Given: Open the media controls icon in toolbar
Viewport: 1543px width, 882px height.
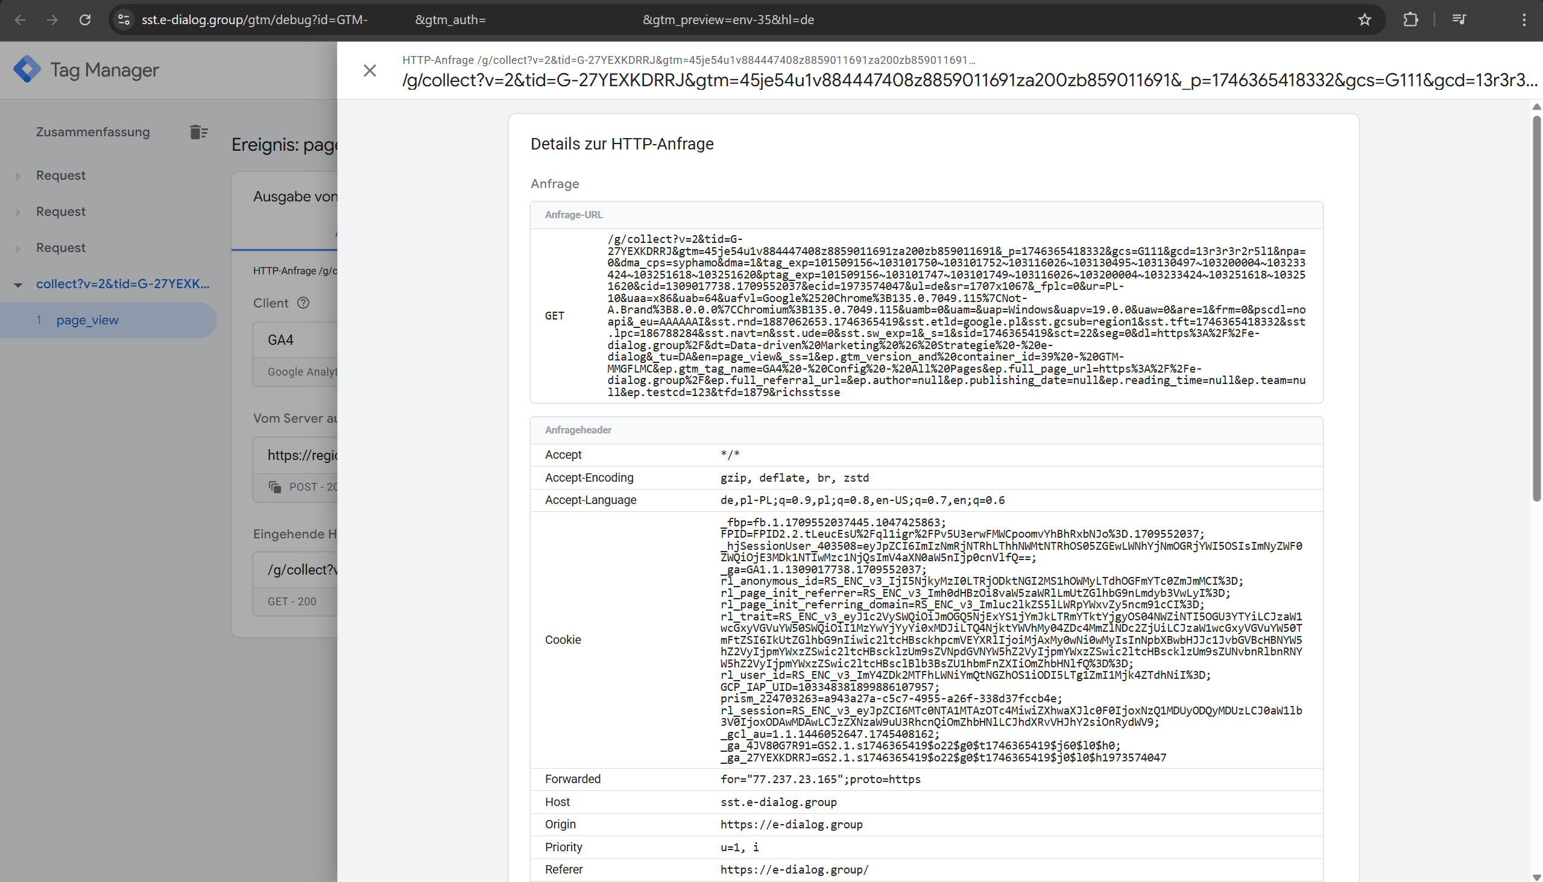Looking at the screenshot, I should click(1459, 20).
